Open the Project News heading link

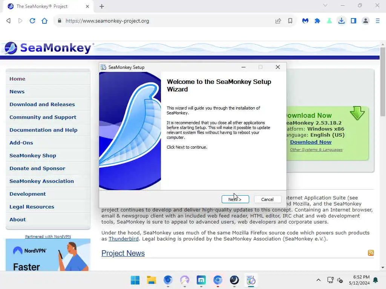123,253
